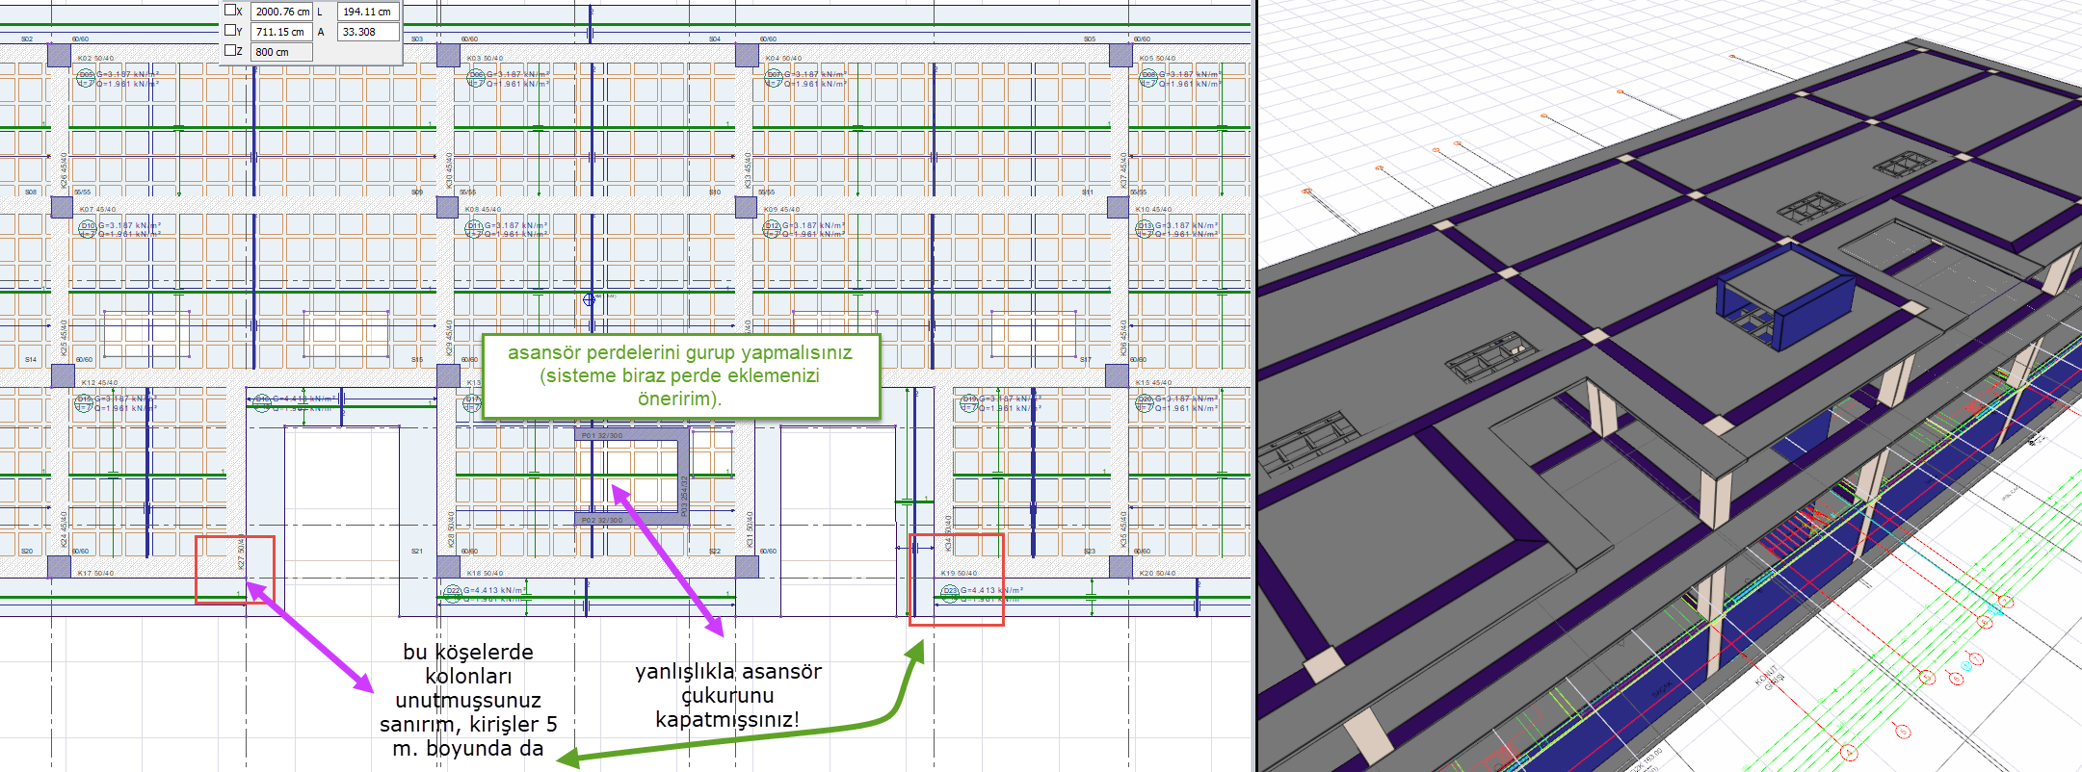Image resolution: width=2082 pixels, height=772 pixels.
Task: Click slab marker D10 circle
Action: [x=87, y=229]
